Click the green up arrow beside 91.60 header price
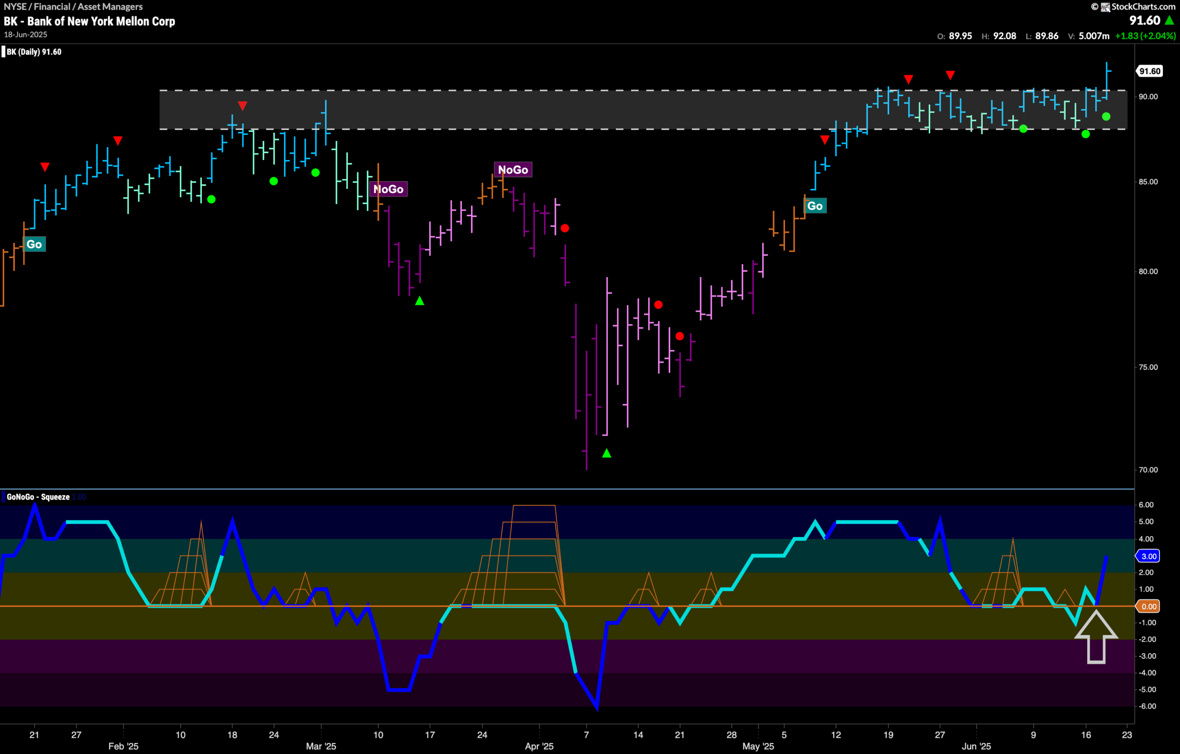Screen dimensions: 1180x754 (1170, 20)
